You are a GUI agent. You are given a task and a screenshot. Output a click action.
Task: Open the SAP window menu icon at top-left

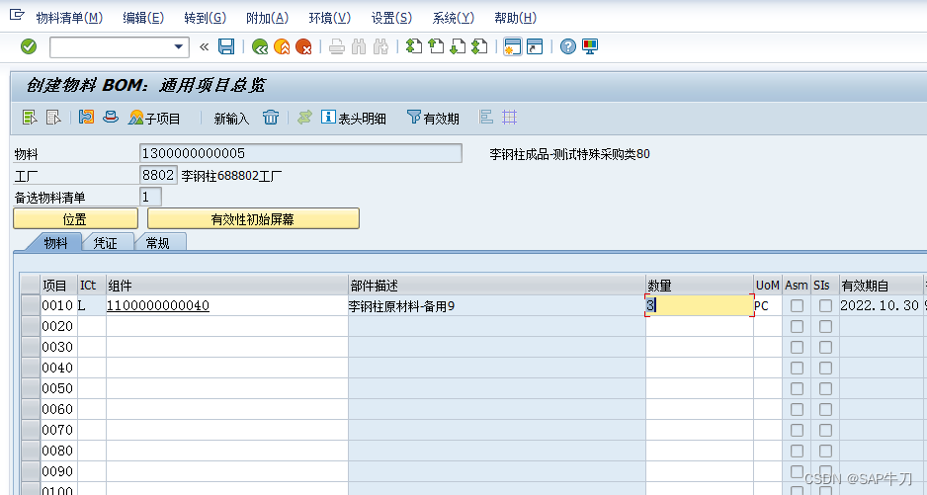pos(17,15)
